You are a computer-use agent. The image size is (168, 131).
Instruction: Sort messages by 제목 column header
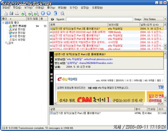tap(79, 25)
